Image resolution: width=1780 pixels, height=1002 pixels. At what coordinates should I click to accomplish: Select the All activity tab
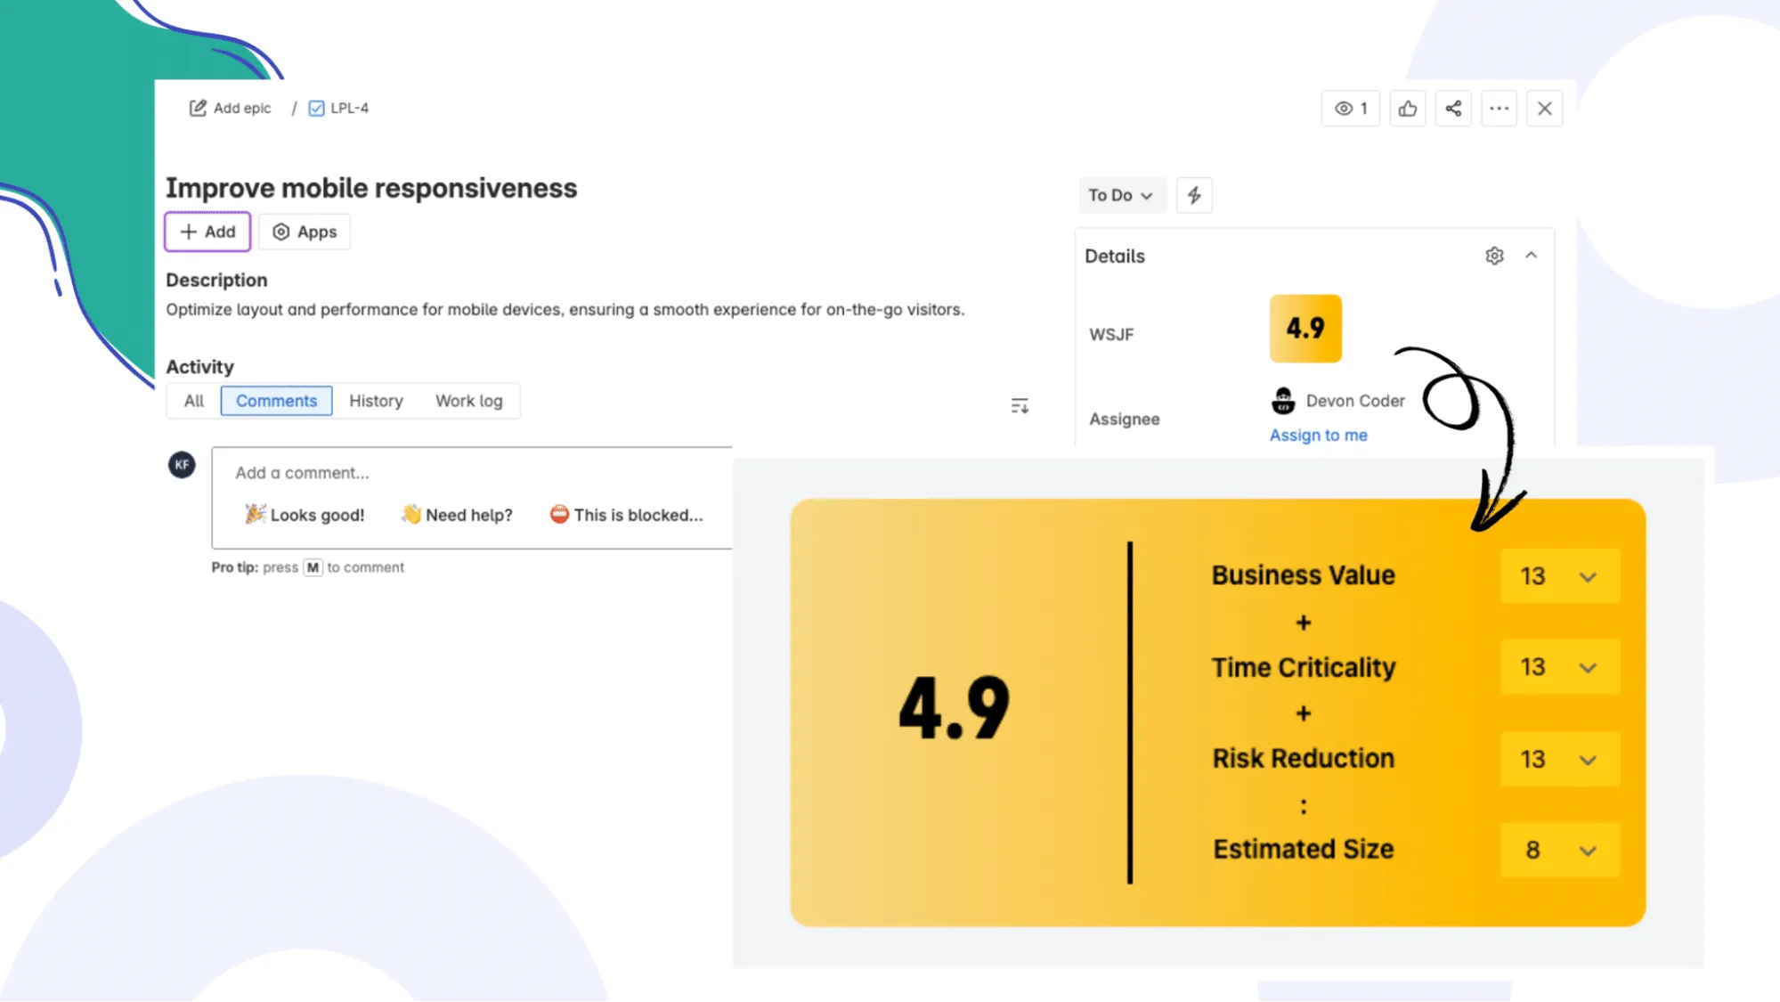pyautogui.click(x=194, y=401)
